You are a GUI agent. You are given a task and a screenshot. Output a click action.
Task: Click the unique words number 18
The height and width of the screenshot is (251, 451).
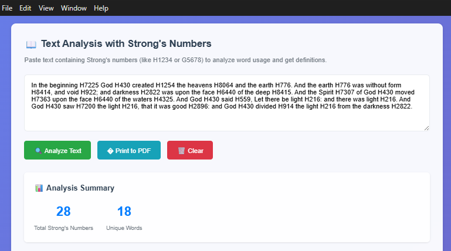coord(124,212)
